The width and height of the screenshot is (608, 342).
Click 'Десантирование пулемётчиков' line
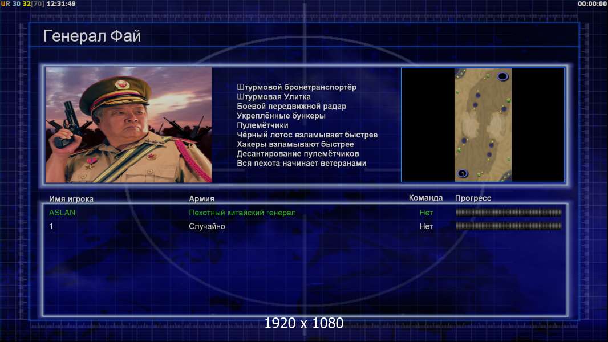pos(298,154)
